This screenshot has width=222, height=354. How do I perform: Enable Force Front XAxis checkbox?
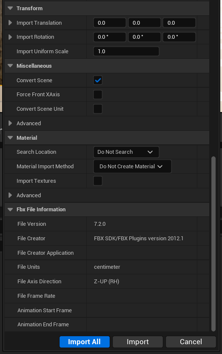pyautogui.click(x=98, y=95)
